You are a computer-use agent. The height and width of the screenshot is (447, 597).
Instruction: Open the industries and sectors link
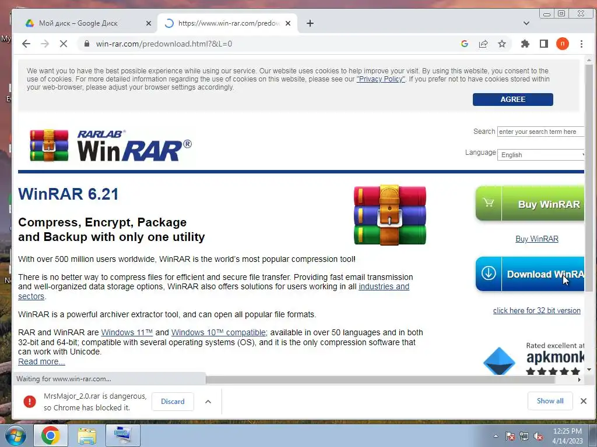(x=384, y=286)
